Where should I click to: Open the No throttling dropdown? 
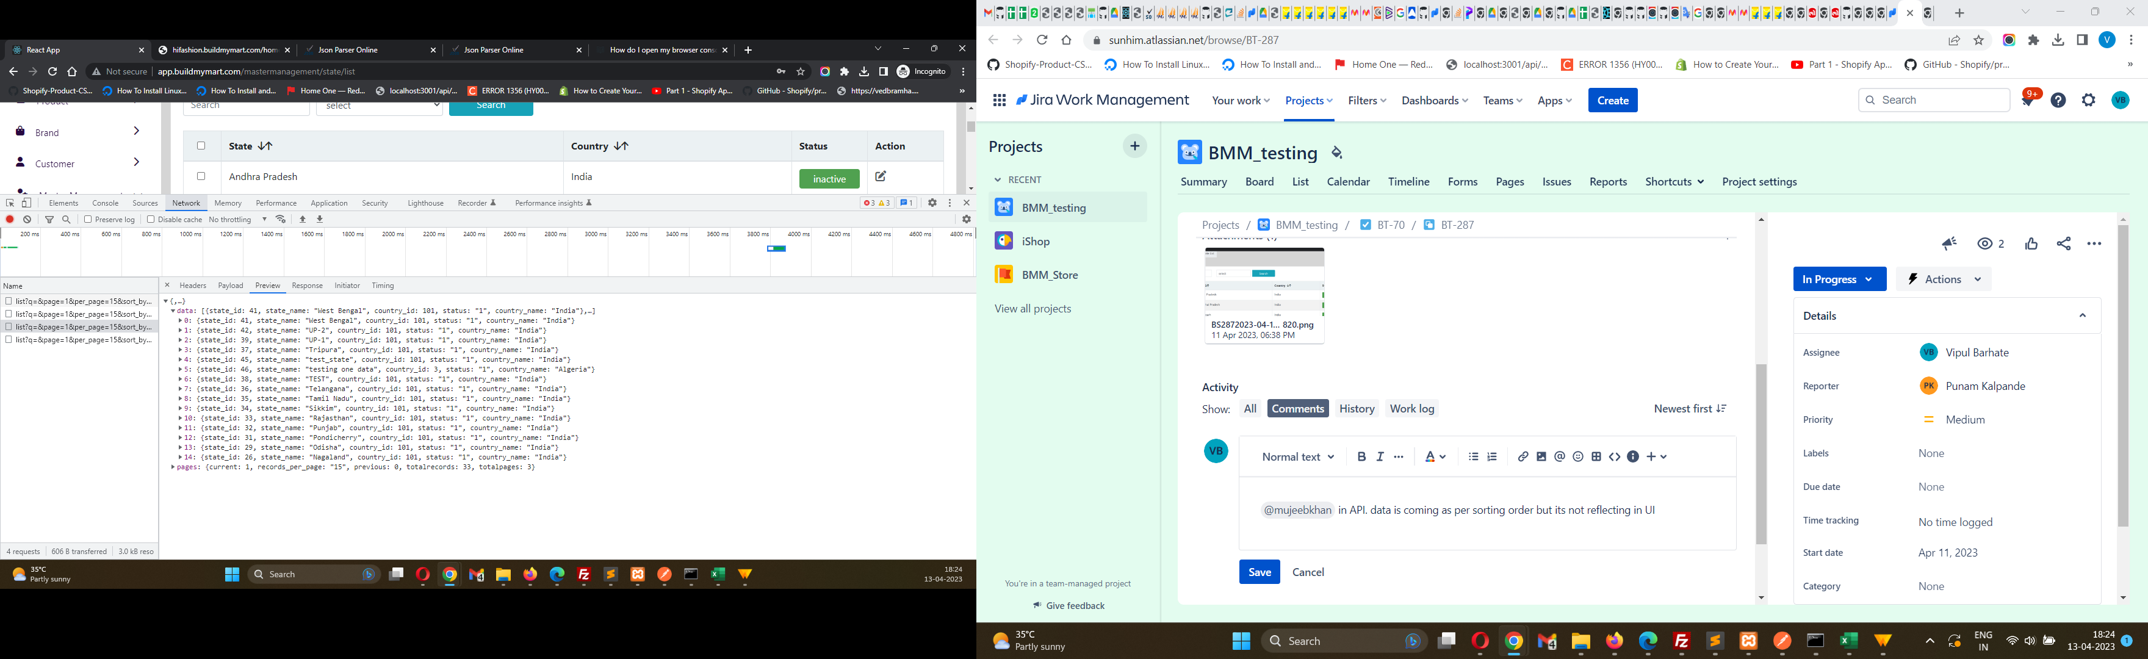coord(239,220)
